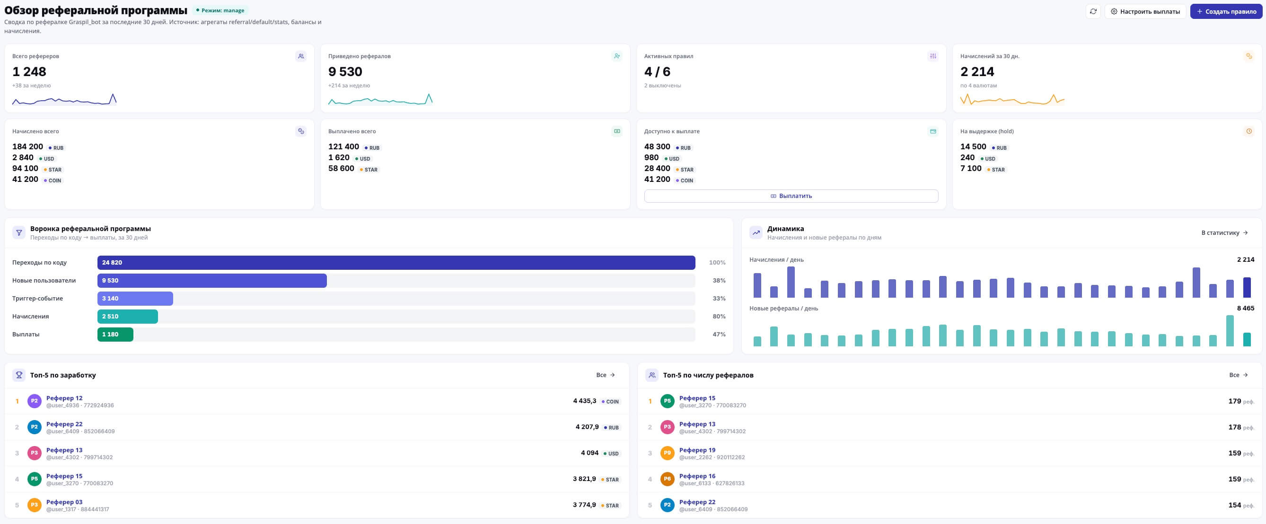This screenshot has height=524, width=1266.
Task: Open Все link in Топ-5 по числу рефералов
Action: point(1238,375)
